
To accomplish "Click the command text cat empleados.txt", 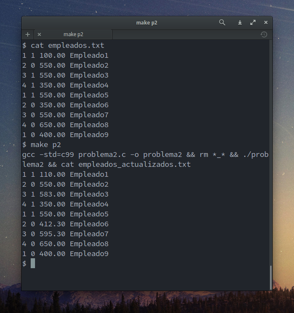I will click(x=67, y=46).
